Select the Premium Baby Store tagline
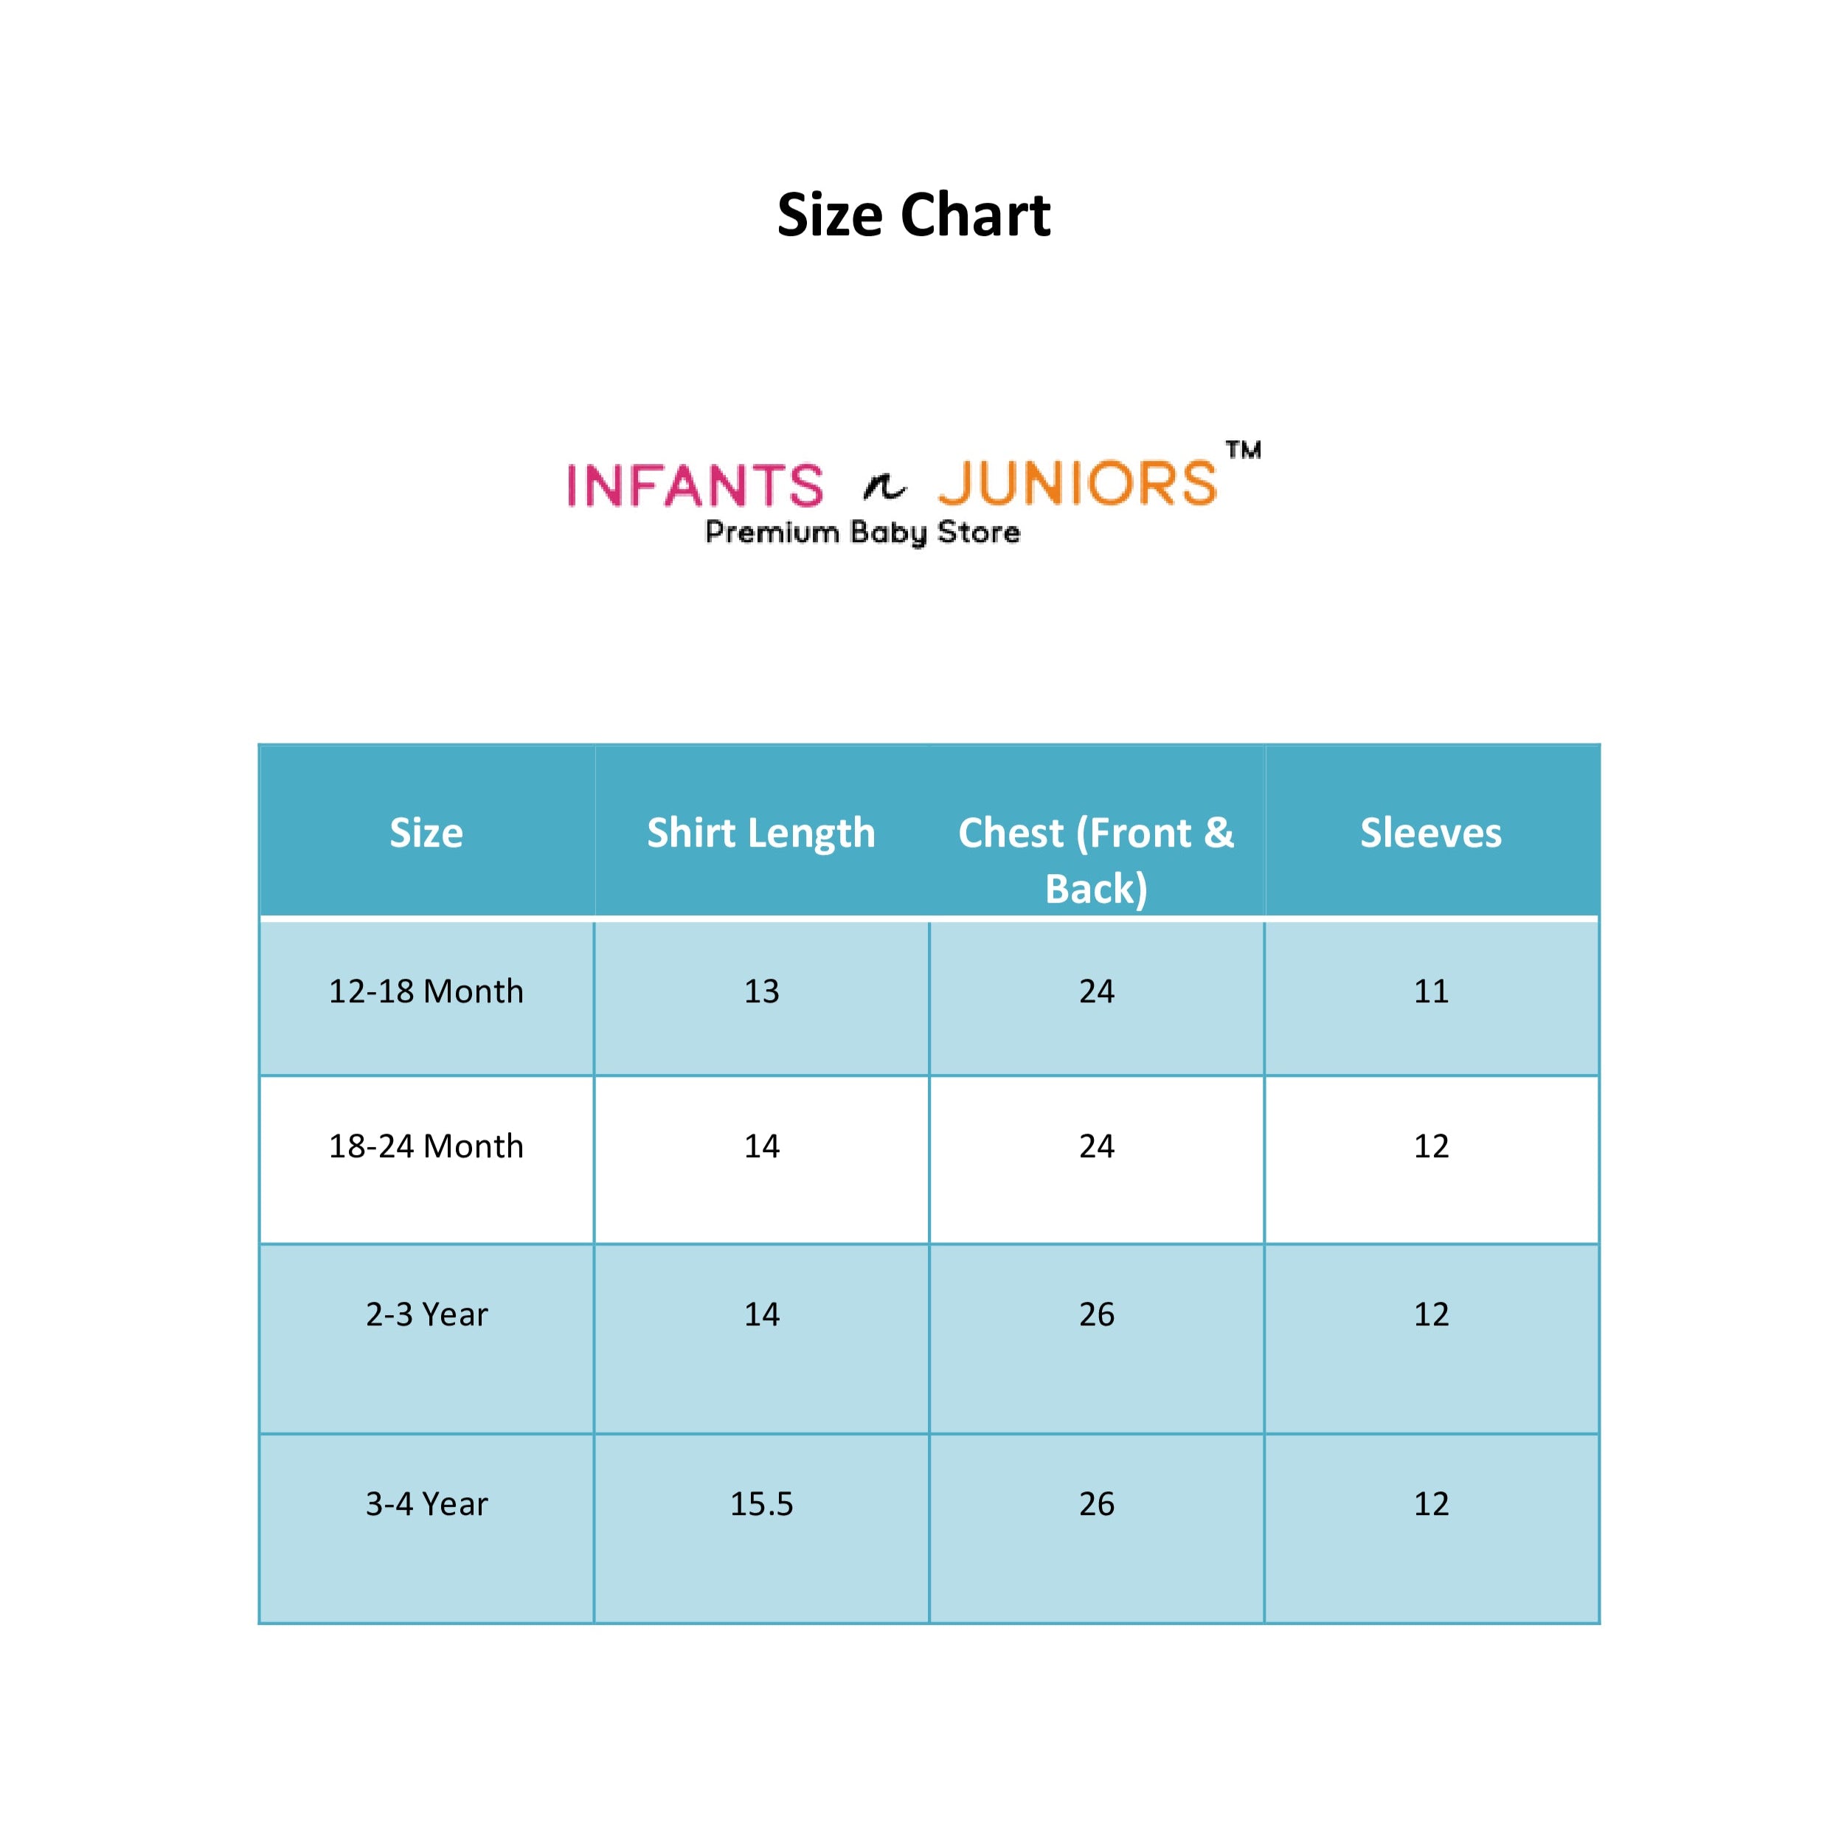1830x1830 pixels. (x=862, y=533)
